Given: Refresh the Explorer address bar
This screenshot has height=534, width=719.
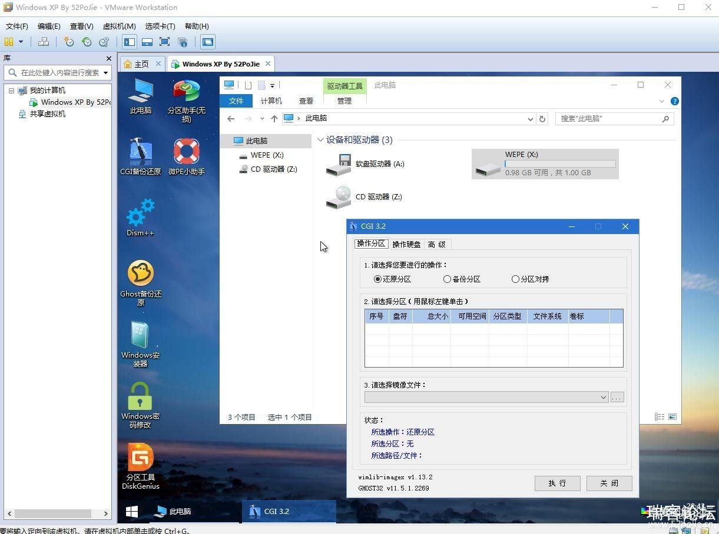Looking at the screenshot, I should pyautogui.click(x=542, y=119).
